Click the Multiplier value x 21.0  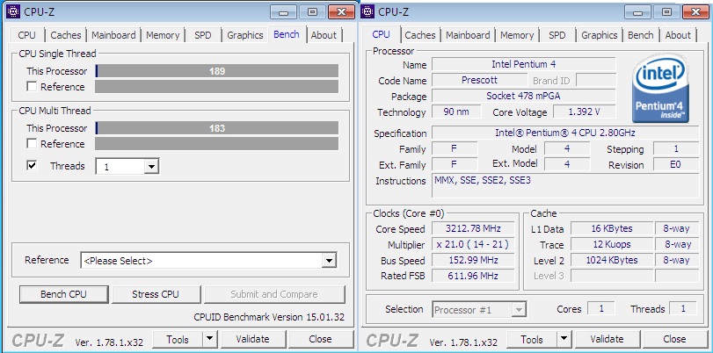[x=472, y=244]
